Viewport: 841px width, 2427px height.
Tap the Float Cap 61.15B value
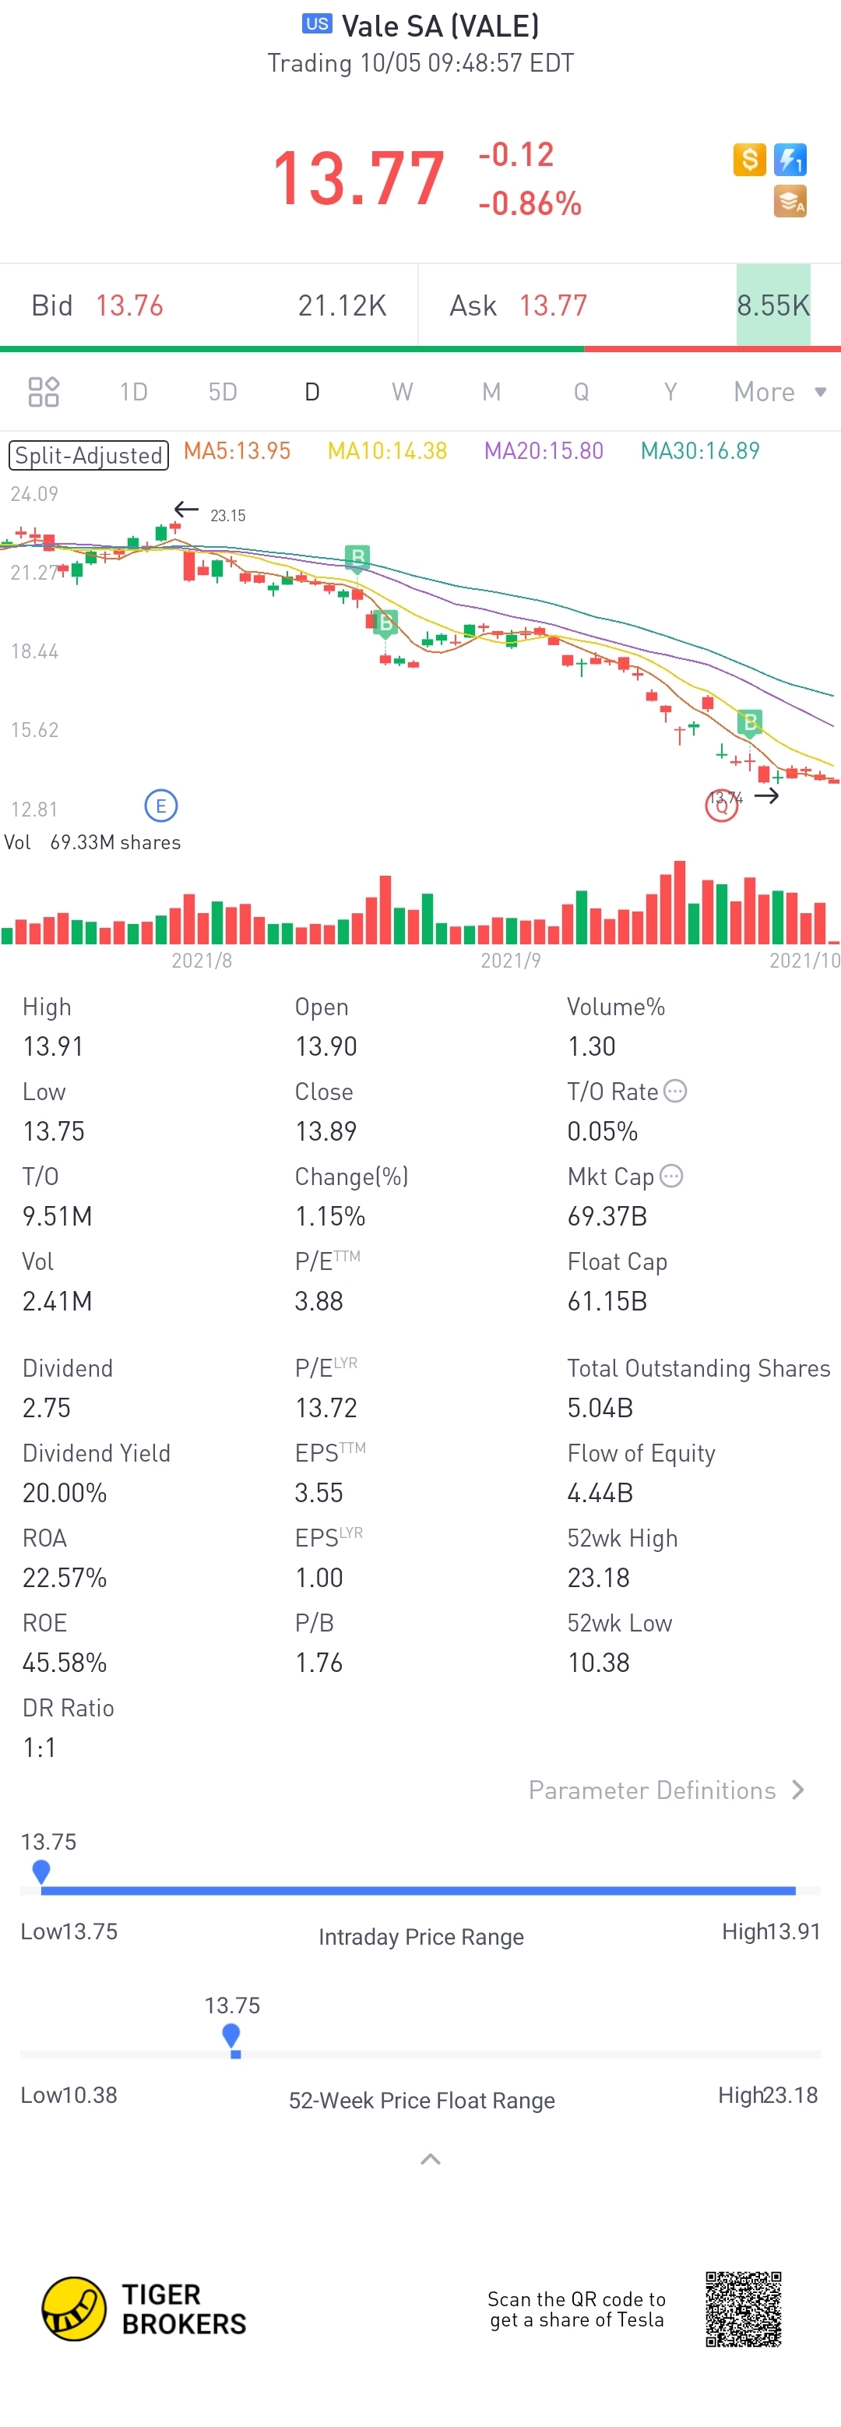click(607, 1301)
